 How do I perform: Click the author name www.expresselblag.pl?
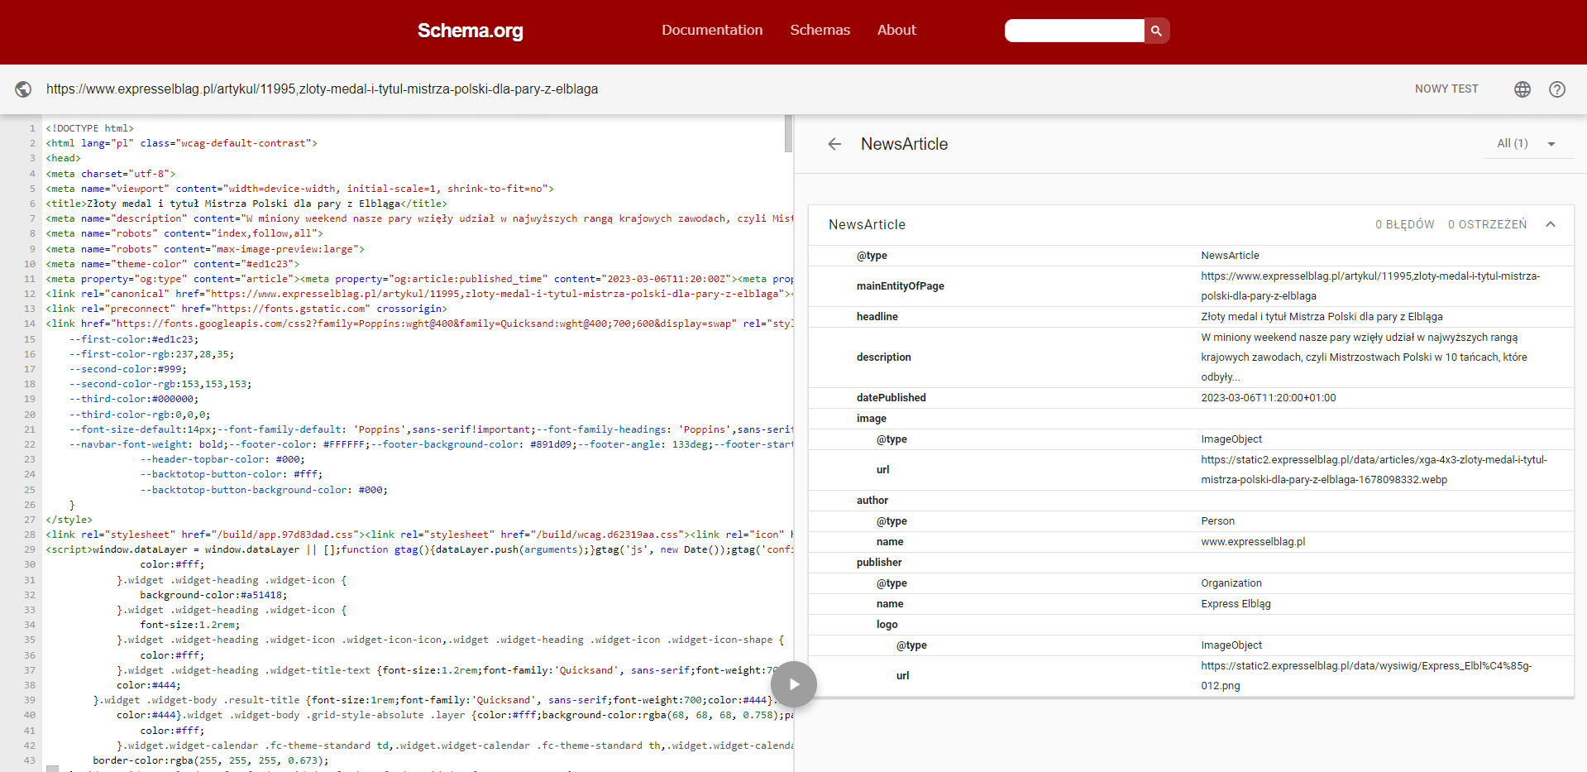(1253, 542)
